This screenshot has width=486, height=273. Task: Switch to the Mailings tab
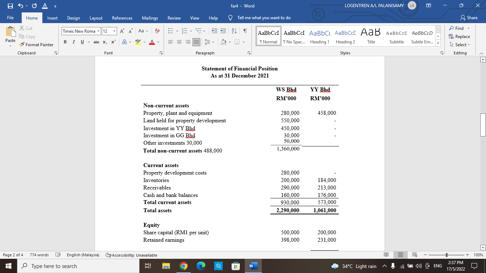pyautogui.click(x=150, y=18)
